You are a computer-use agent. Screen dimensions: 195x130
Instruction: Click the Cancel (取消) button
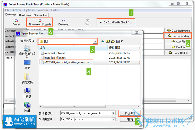130,119
